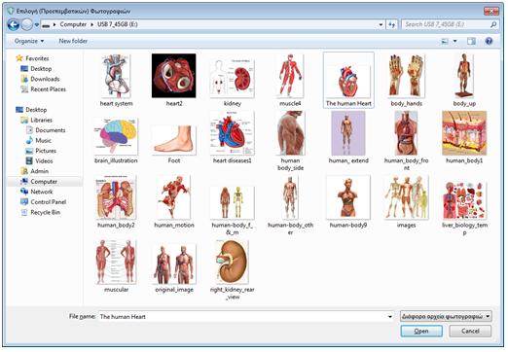Click the refresh icon beside address bar

click(x=391, y=24)
